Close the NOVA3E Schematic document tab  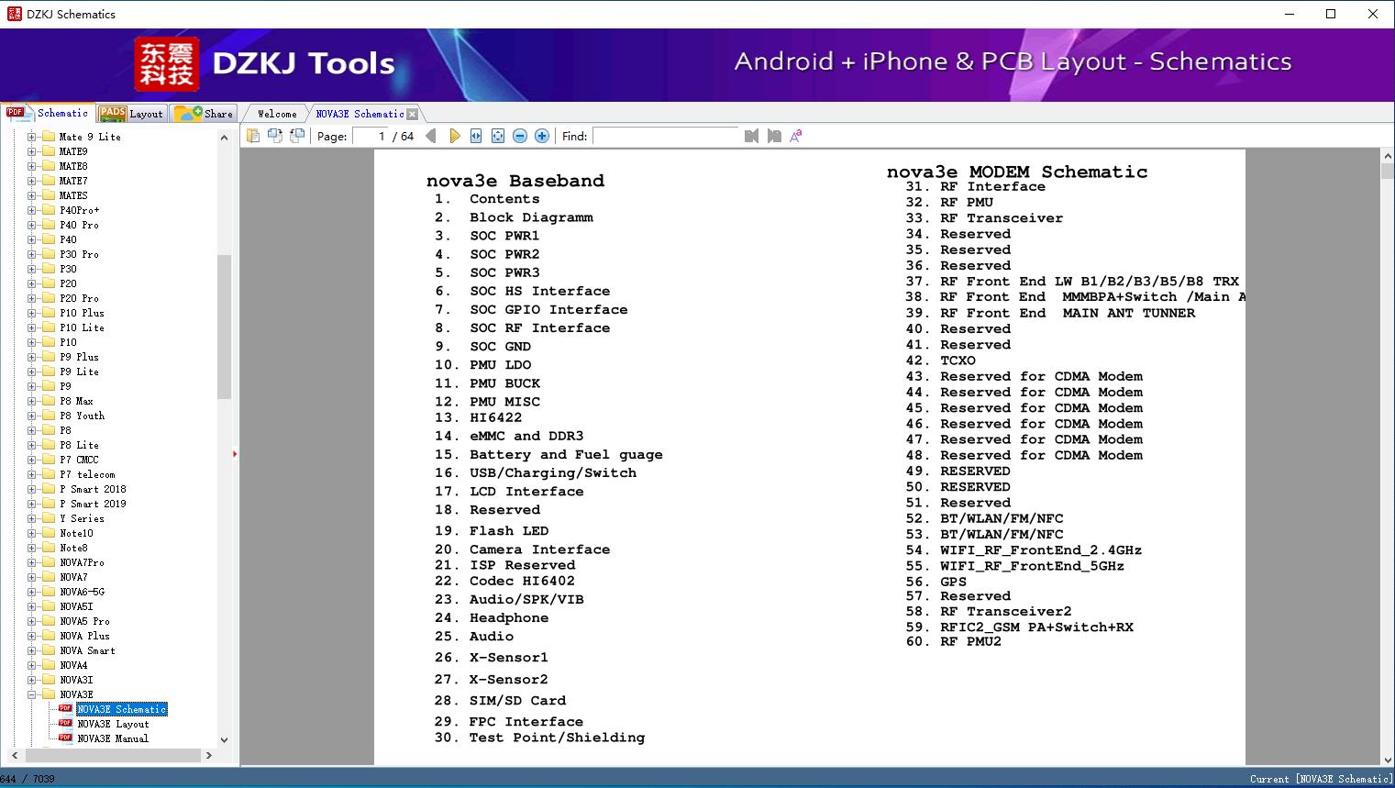click(x=413, y=114)
